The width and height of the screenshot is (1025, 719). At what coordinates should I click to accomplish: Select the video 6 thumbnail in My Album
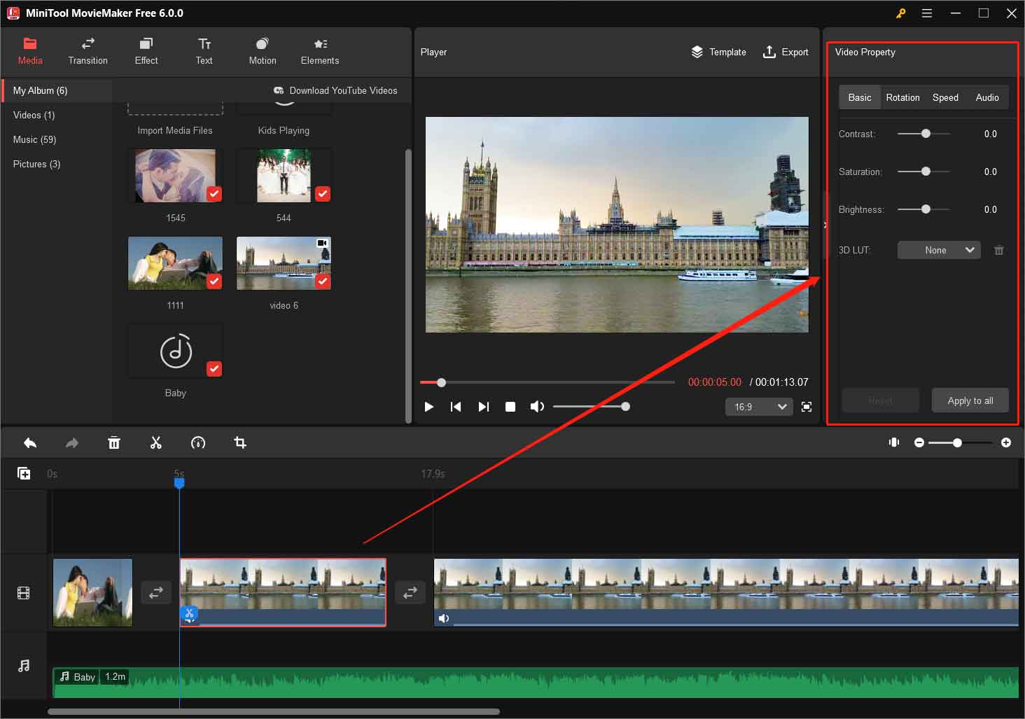284,263
